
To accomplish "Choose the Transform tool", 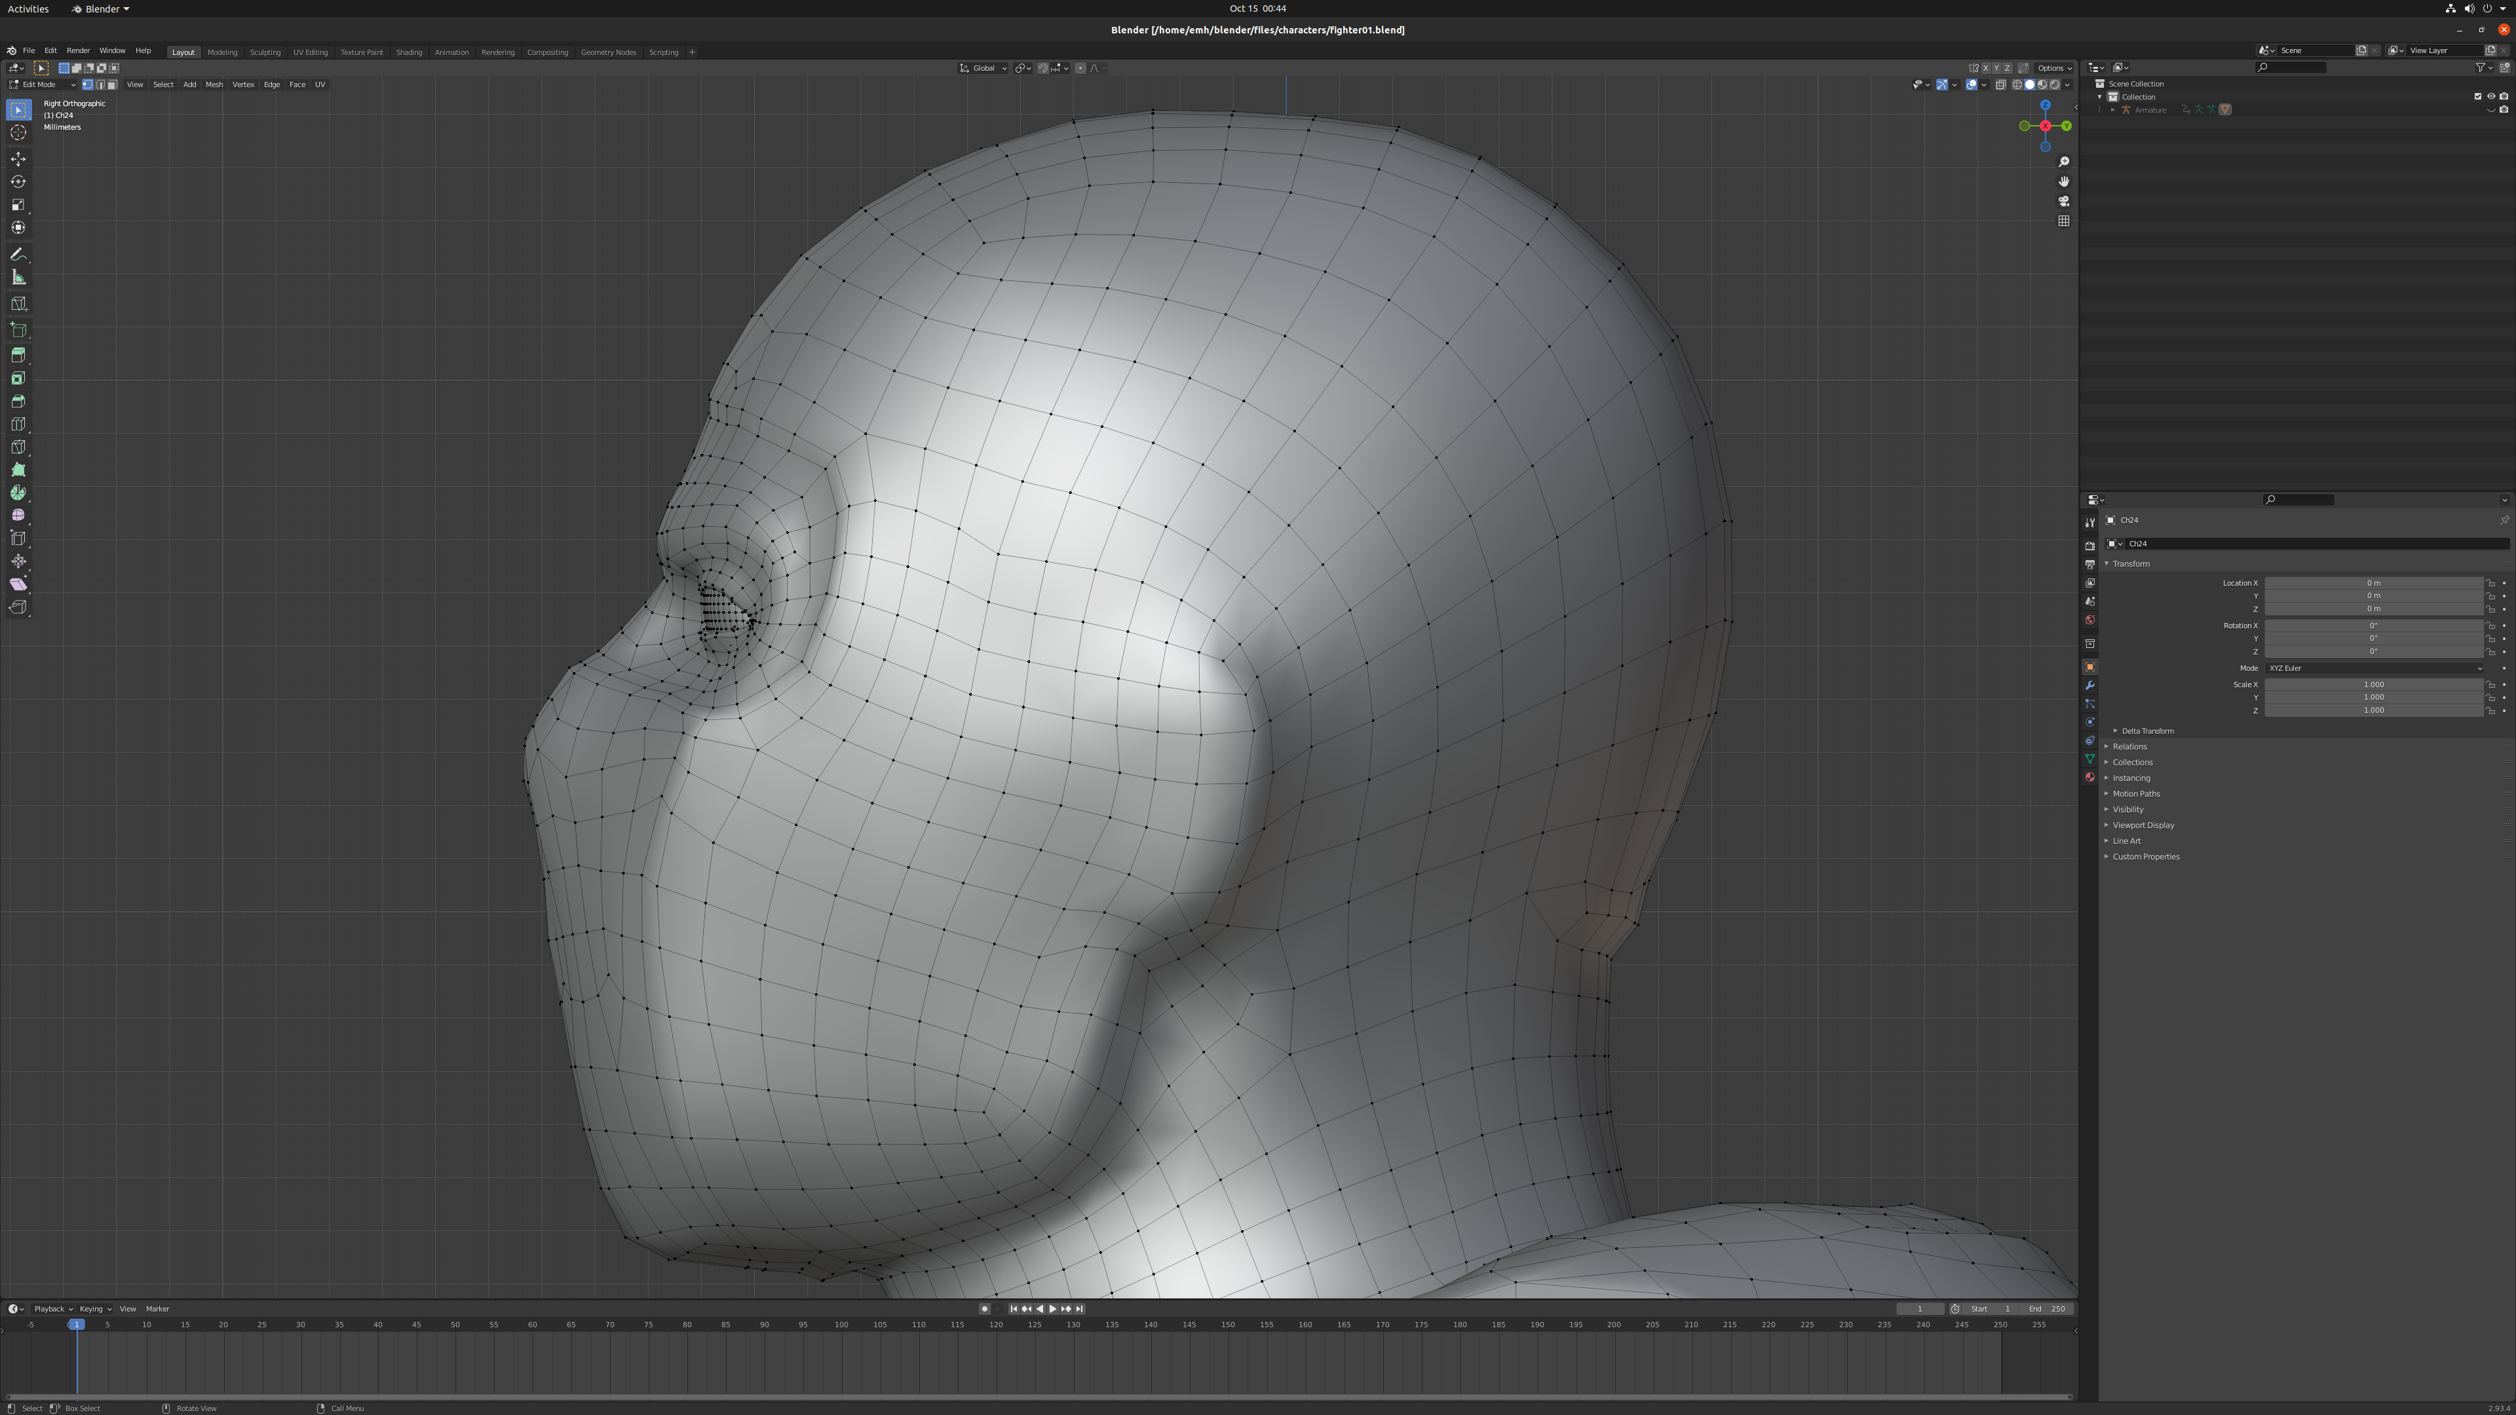I will 18,227.
